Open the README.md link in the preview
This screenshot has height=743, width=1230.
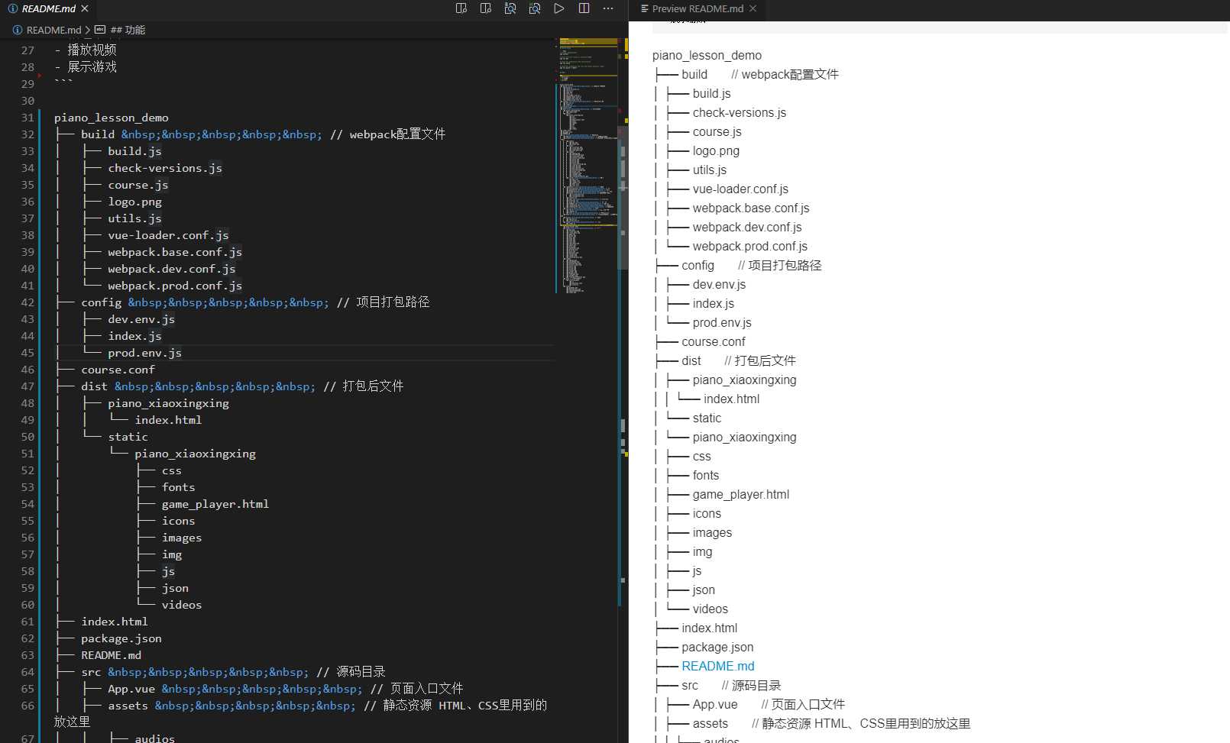point(717,666)
